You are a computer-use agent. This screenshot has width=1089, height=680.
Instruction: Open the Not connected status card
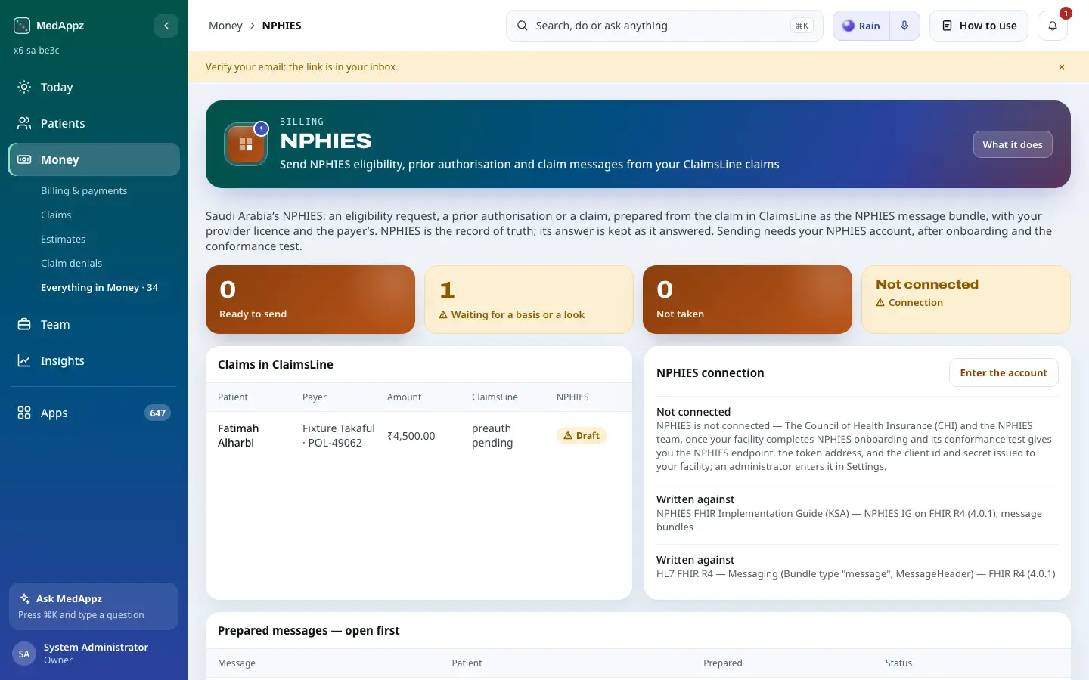click(966, 299)
